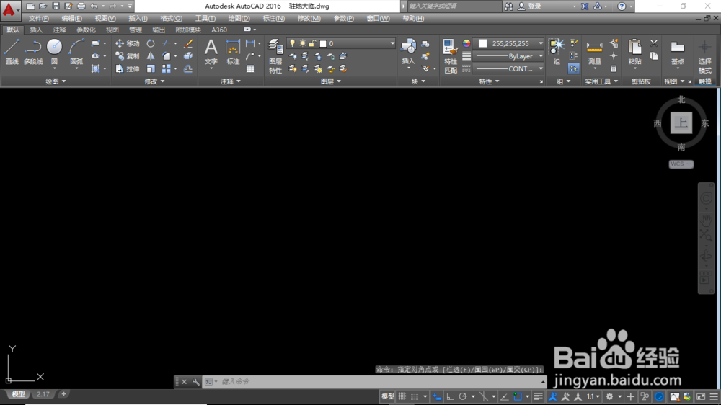Select the 圆 (Circle) tool
Viewport: 721px width, 405px height.
54,52
